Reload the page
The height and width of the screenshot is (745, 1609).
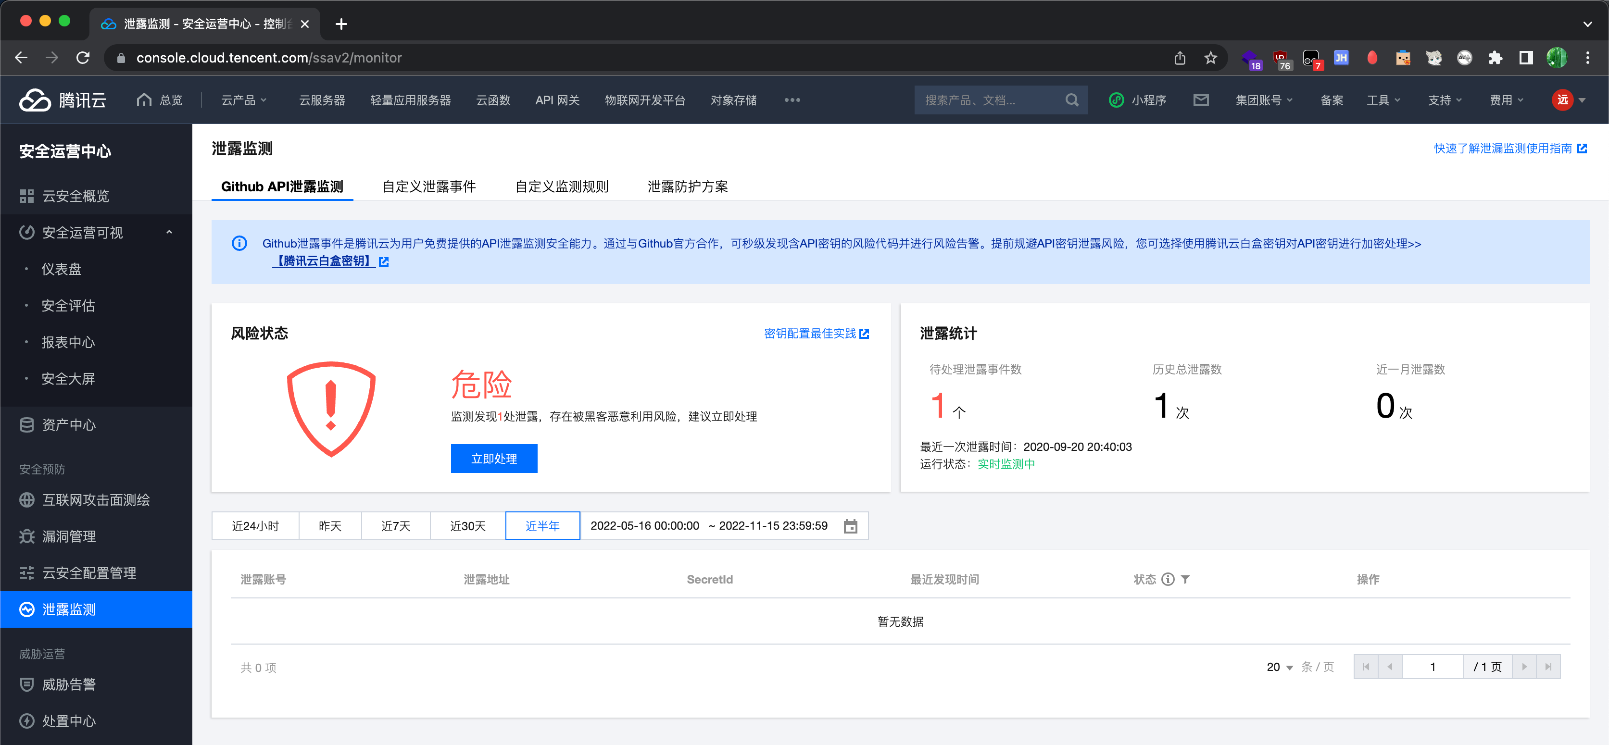tap(83, 58)
